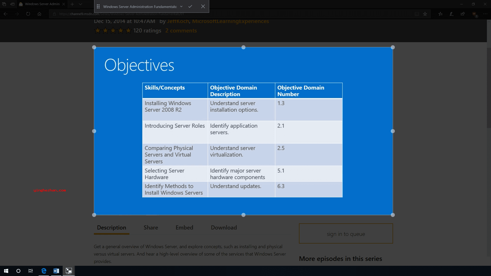Switch to Microsoft Edge in taskbar
Screen dimensions: 491x276
[x=44, y=271]
